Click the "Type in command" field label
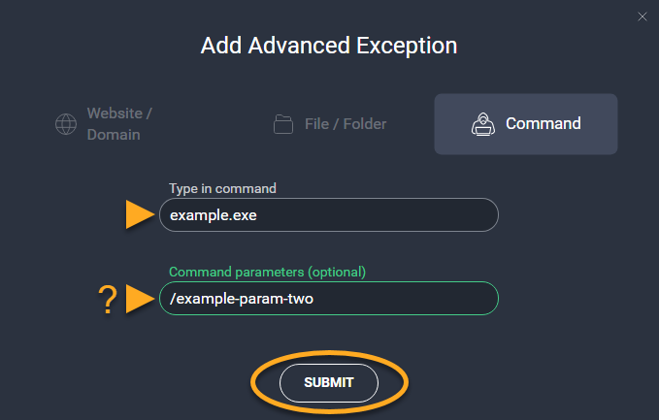 (x=222, y=189)
